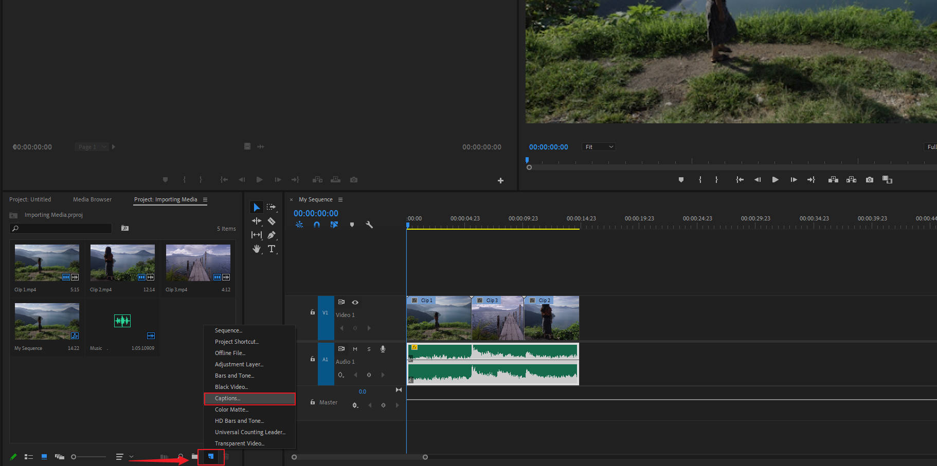Add marker in Program monitor
Viewport: 937px width, 466px height.
tap(681, 180)
